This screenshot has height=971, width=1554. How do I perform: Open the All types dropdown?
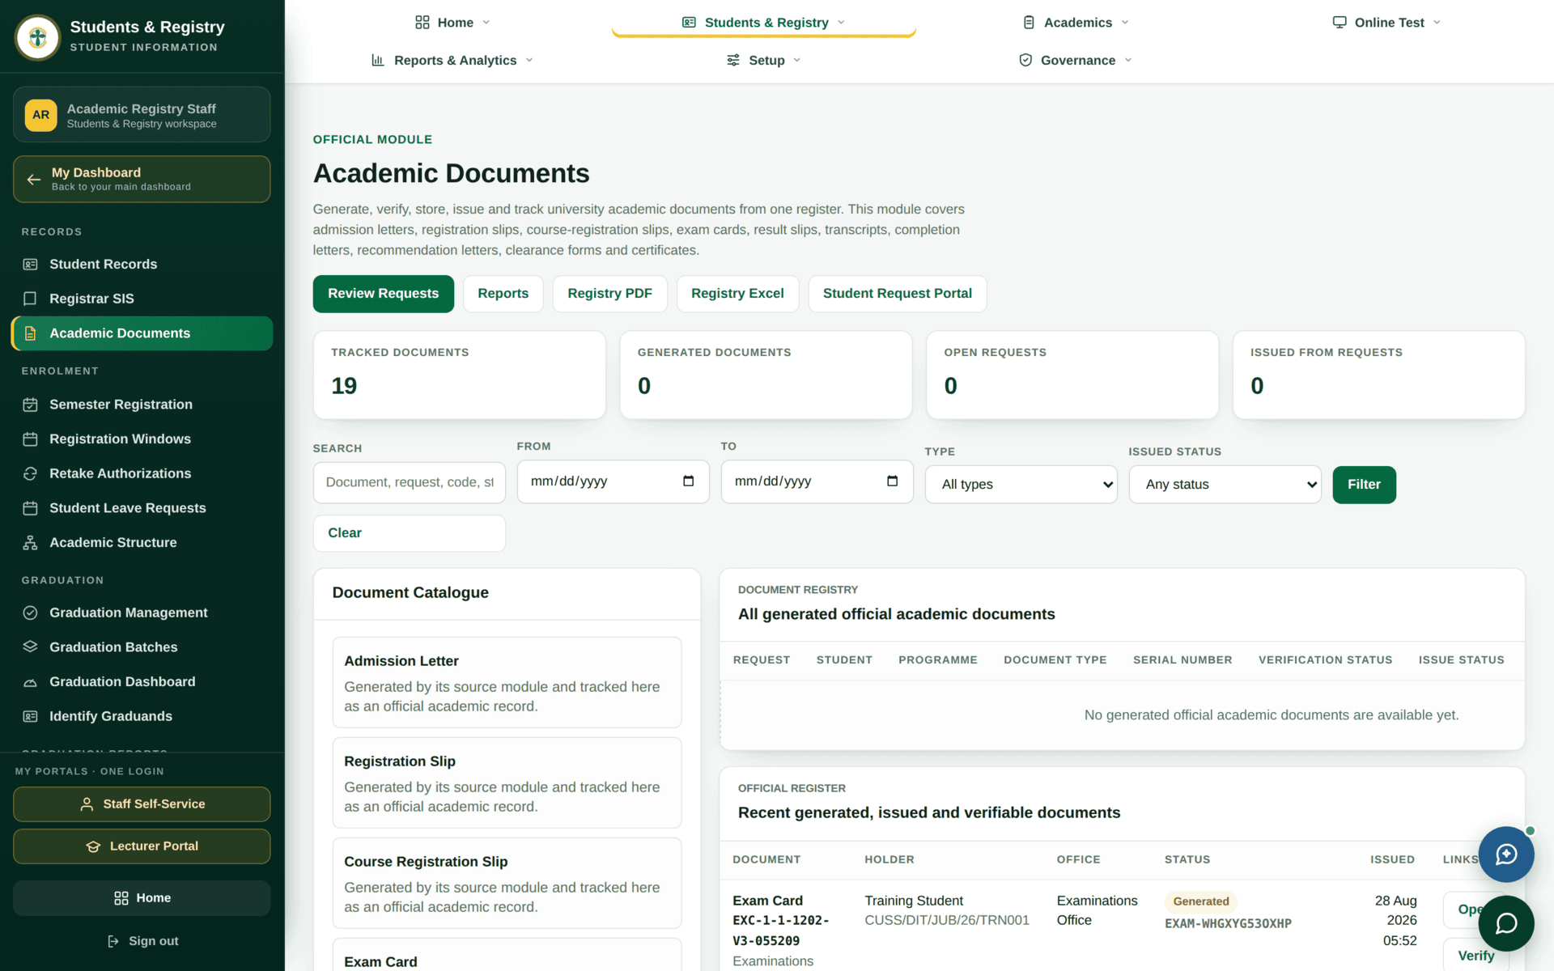pyautogui.click(x=1021, y=485)
